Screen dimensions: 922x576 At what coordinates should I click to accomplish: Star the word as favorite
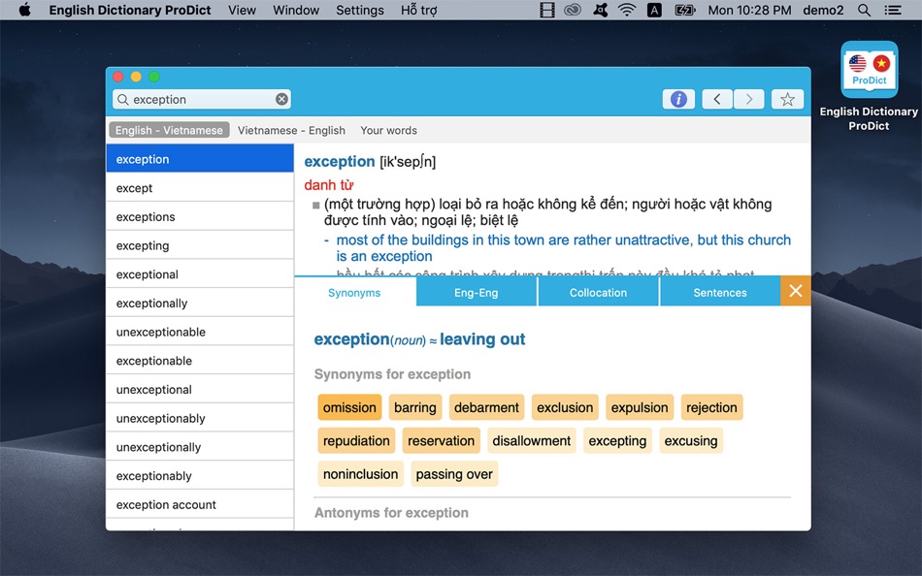(x=787, y=99)
